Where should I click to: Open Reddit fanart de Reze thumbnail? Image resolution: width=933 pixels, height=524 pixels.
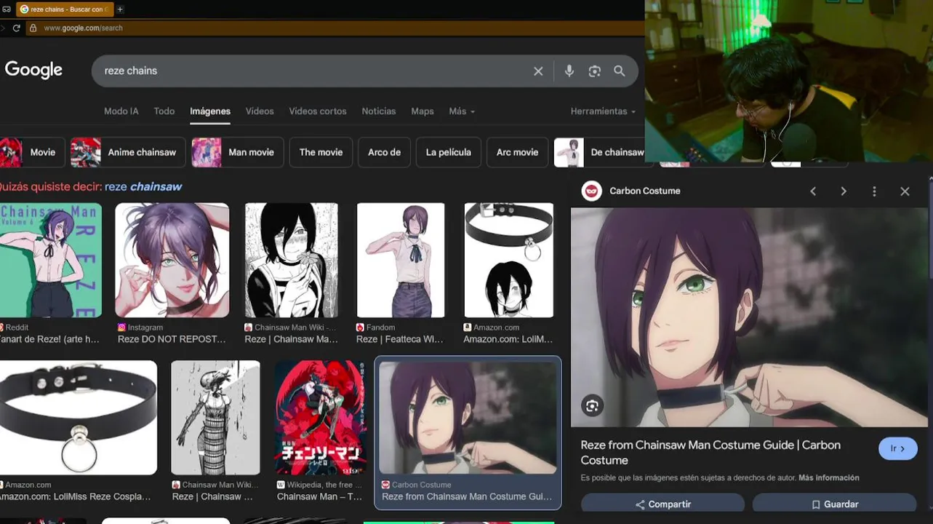pos(50,261)
